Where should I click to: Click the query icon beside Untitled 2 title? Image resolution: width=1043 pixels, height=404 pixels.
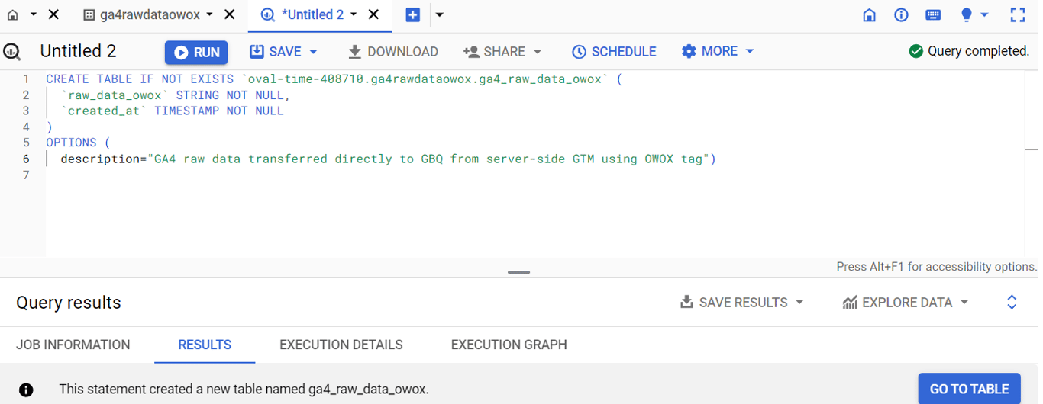point(11,51)
